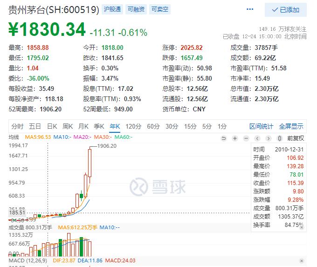
Task: Click the 成交量 value 37857手
Action: tap(266, 48)
